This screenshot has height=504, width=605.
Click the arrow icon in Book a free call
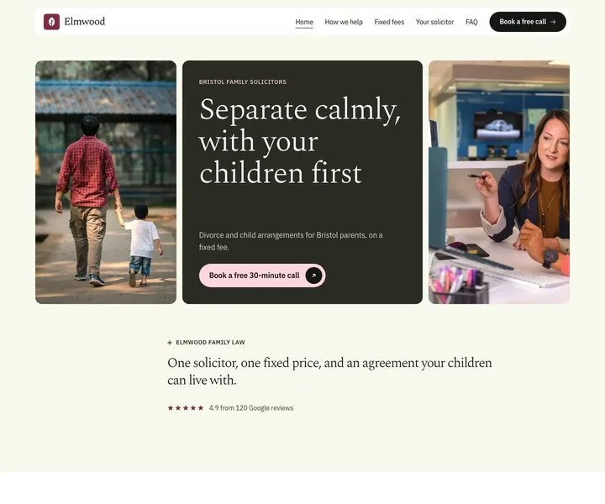point(553,22)
